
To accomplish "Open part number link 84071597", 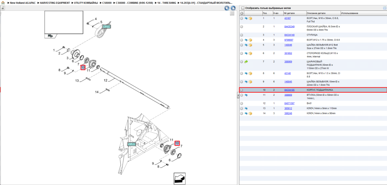I will click(x=289, y=104).
